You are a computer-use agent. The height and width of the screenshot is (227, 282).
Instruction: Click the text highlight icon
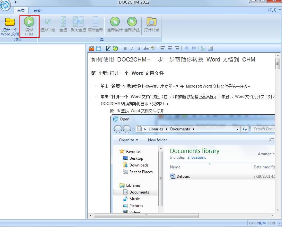tap(153, 48)
